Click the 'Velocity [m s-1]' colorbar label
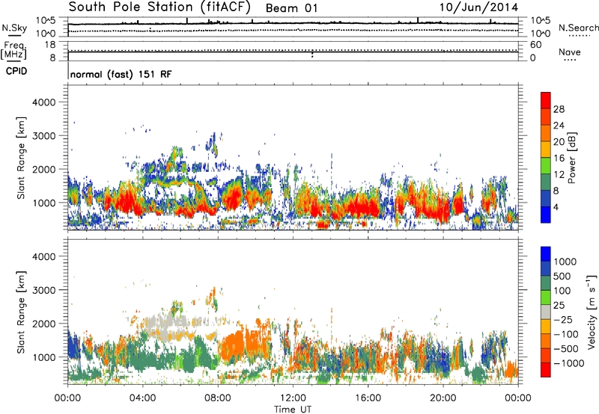Screen dimensions: 599x414 coord(592,312)
